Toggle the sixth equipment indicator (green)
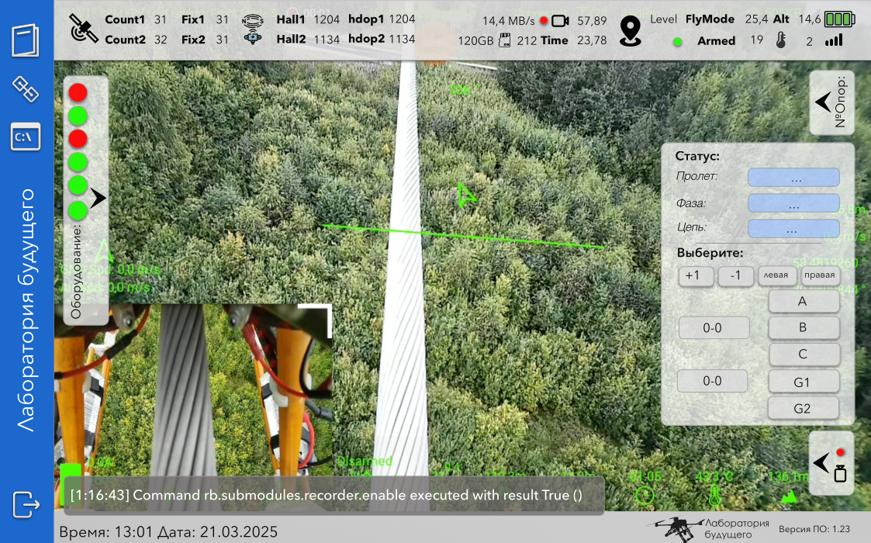 coord(78,211)
